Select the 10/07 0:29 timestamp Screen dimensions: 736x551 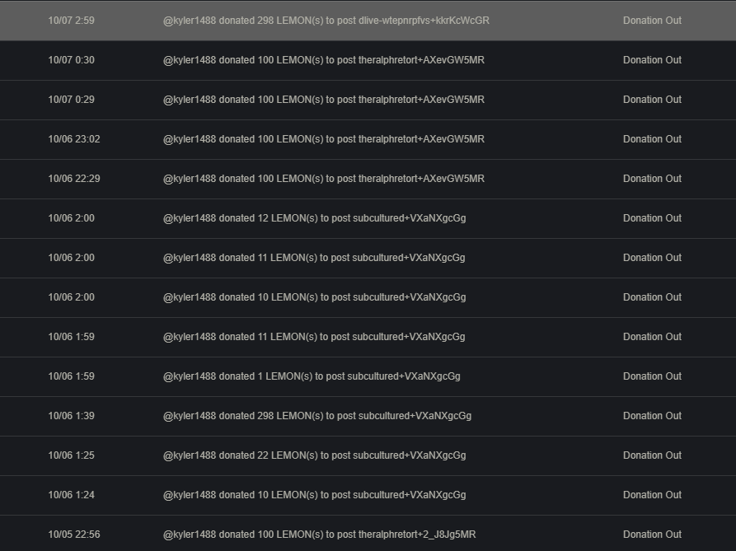pyautogui.click(x=71, y=100)
